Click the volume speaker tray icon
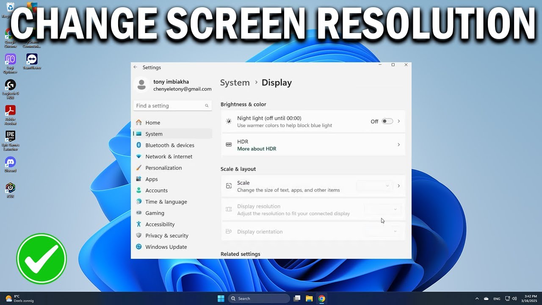 click(x=514, y=299)
